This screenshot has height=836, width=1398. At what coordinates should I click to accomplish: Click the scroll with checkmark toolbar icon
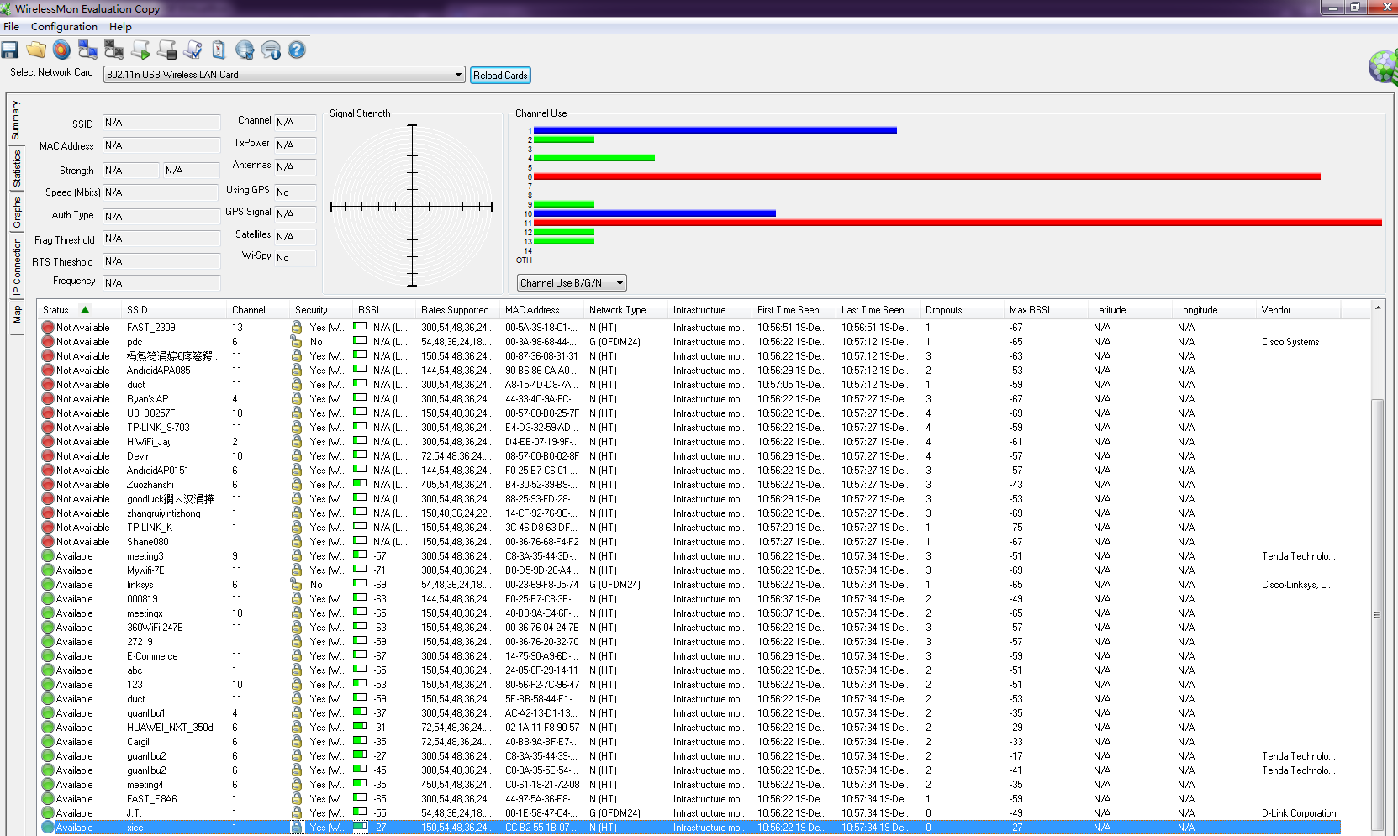193,50
